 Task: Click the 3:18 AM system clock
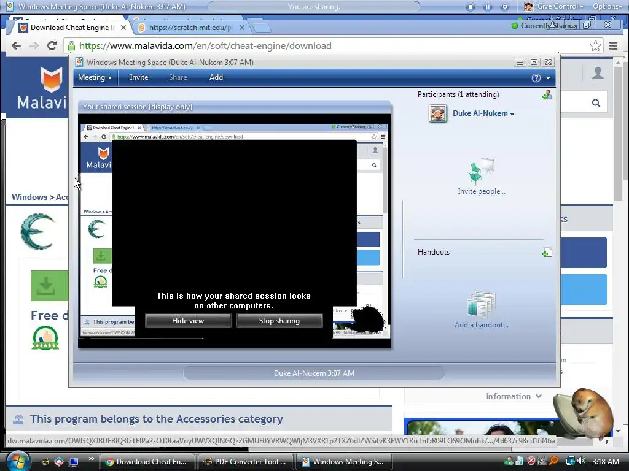pos(605,461)
